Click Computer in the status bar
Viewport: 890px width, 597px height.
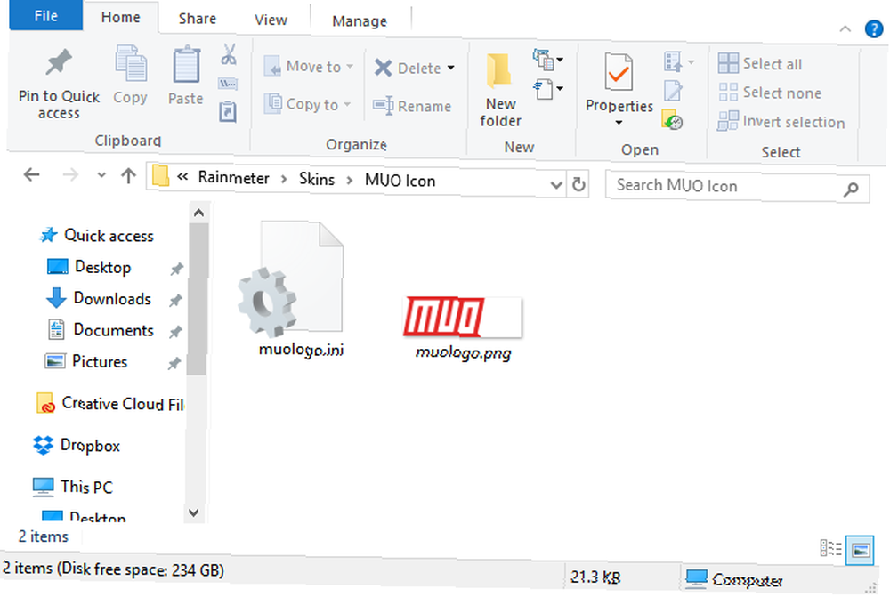(x=734, y=579)
